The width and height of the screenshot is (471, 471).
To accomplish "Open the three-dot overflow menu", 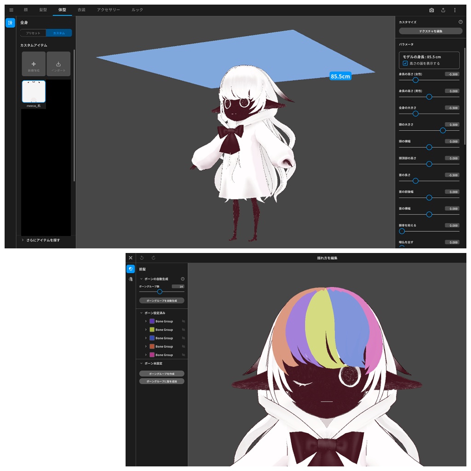I will [454, 10].
